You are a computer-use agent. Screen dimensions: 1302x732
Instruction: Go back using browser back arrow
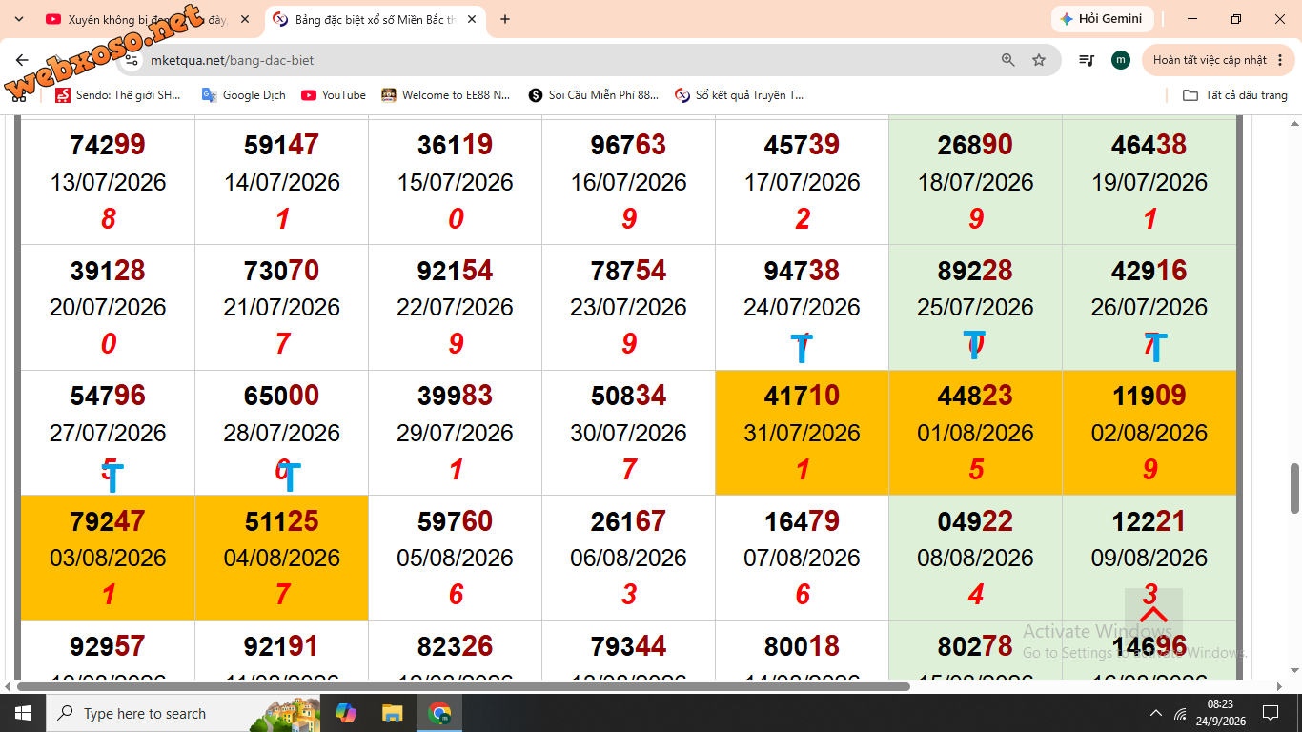coord(22,60)
